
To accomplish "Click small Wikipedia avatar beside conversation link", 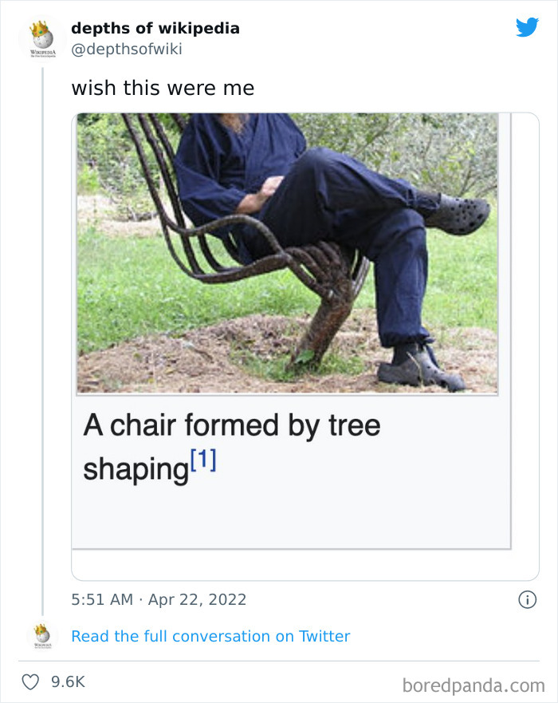I will [41, 637].
